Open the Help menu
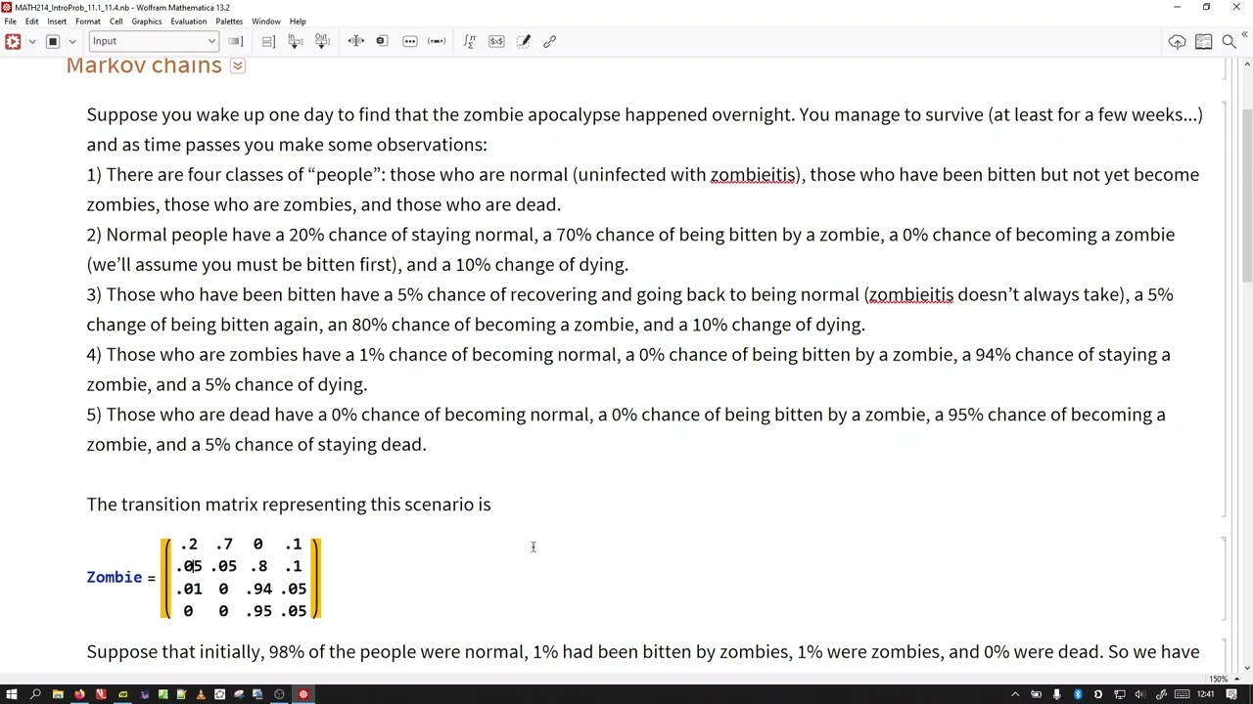This screenshot has width=1253, height=704. pos(298,22)
